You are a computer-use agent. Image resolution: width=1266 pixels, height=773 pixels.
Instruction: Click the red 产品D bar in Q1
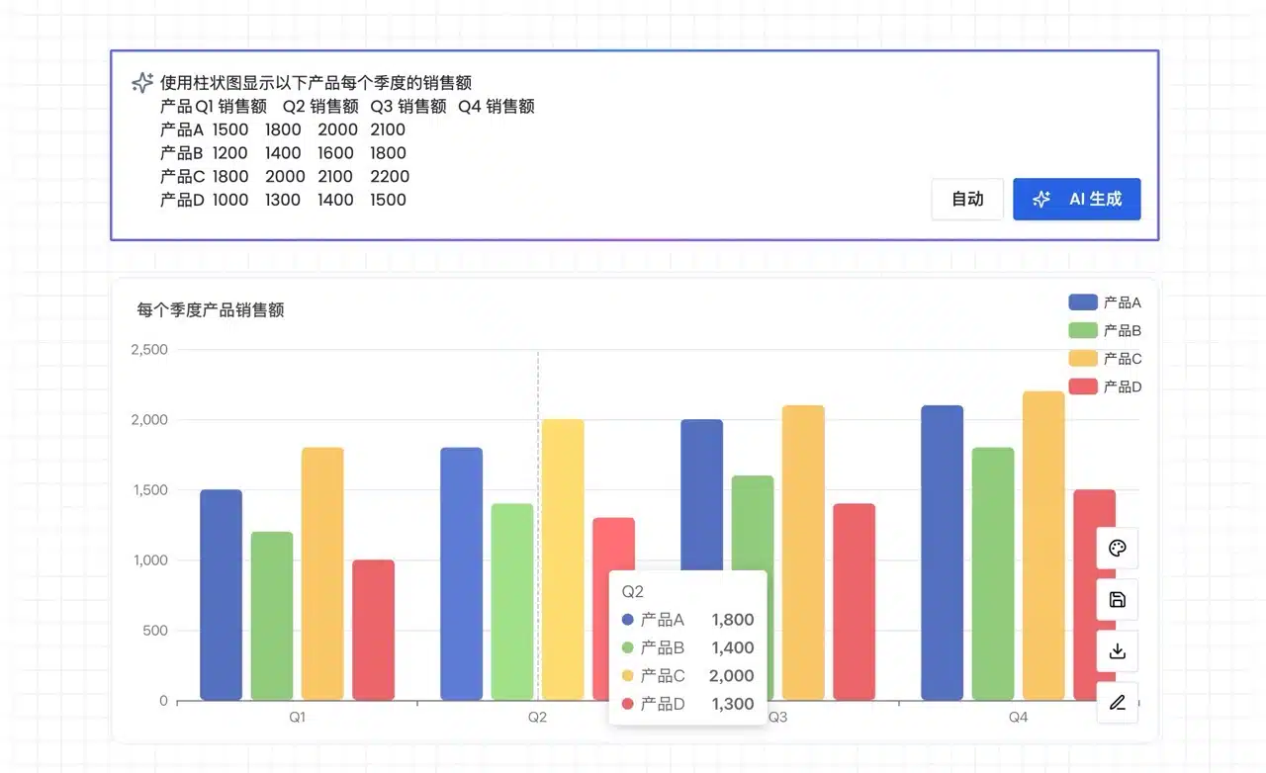pos(373,630)
